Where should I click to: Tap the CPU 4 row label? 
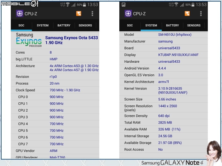point(23,124)
